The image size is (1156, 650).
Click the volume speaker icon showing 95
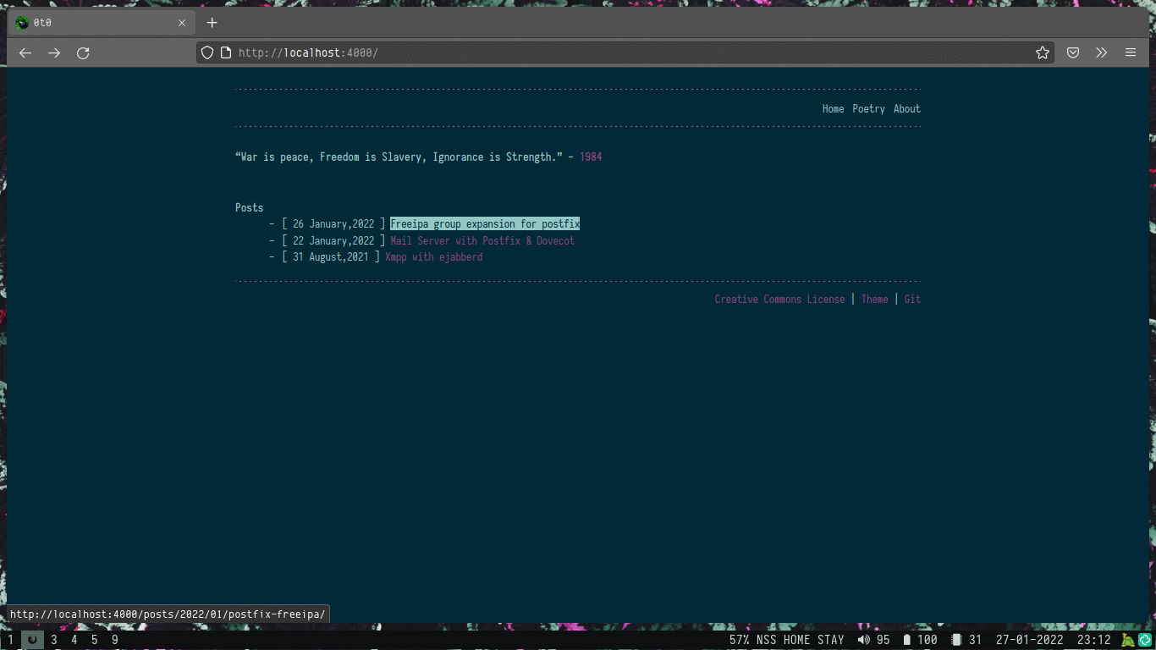pyautogui.click(x=863, y=640)
